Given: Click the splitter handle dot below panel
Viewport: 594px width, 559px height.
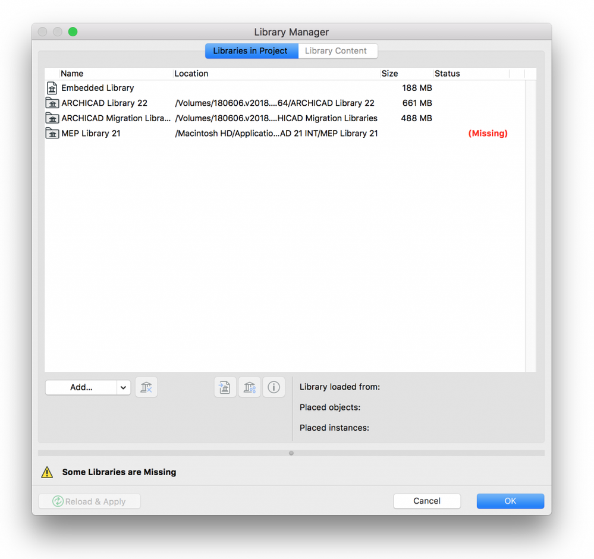Looking at the screenshot, I should (x=291, y=453).
